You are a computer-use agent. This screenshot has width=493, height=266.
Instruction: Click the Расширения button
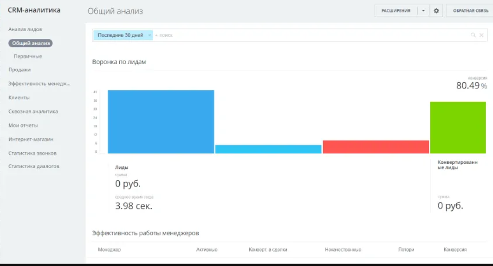396,11
